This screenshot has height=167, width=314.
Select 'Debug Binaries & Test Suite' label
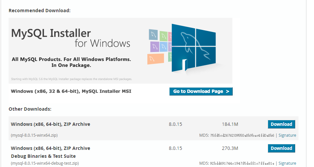point(43,156)
